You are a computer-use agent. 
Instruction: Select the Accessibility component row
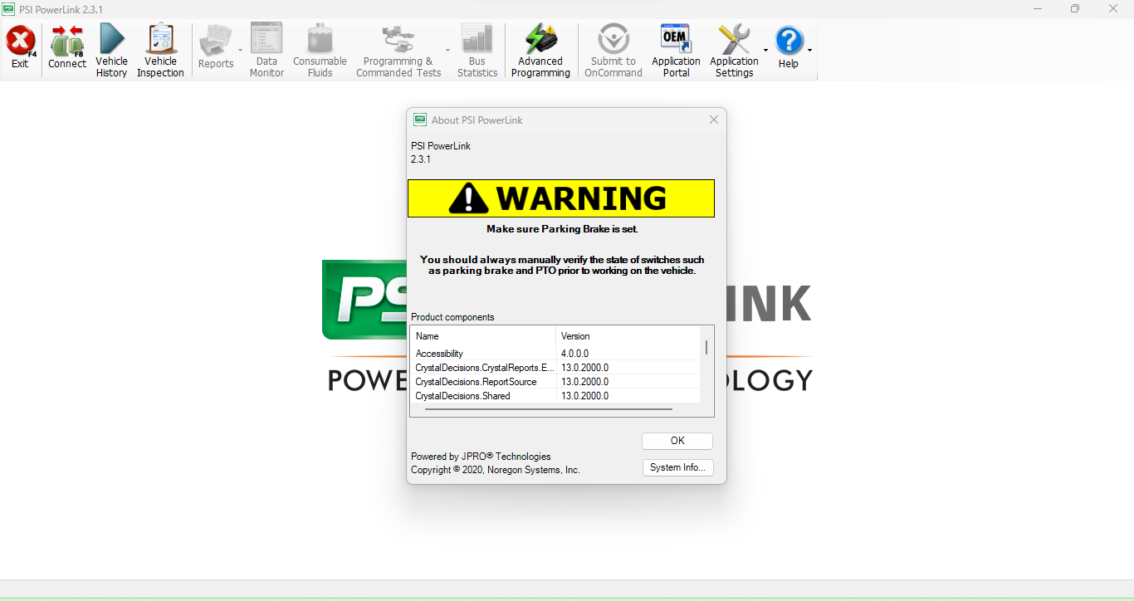555,354
